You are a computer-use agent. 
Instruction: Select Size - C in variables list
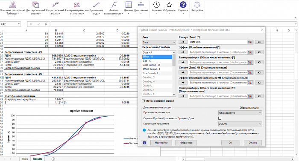pos(157,61)
